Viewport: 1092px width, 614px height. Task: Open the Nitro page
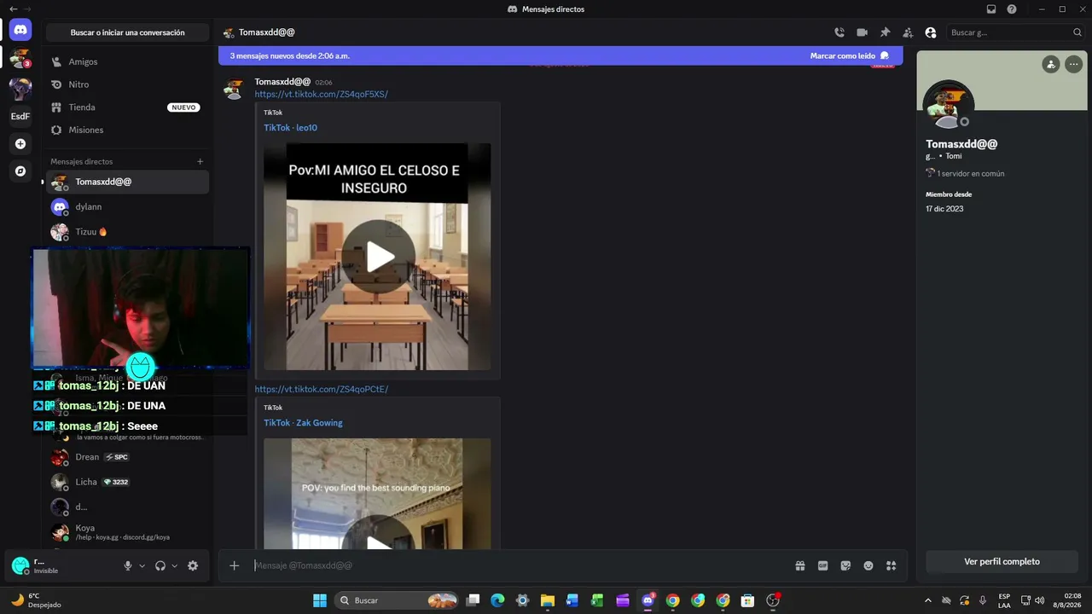point(128,84)
